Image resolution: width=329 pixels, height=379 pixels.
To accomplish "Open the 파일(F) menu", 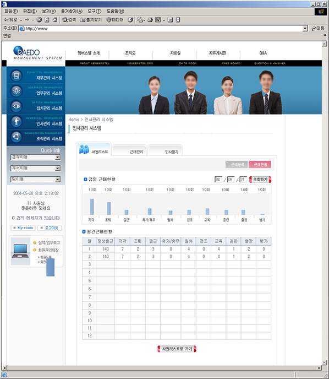I will pyautogui.click(x=11, y=12).
